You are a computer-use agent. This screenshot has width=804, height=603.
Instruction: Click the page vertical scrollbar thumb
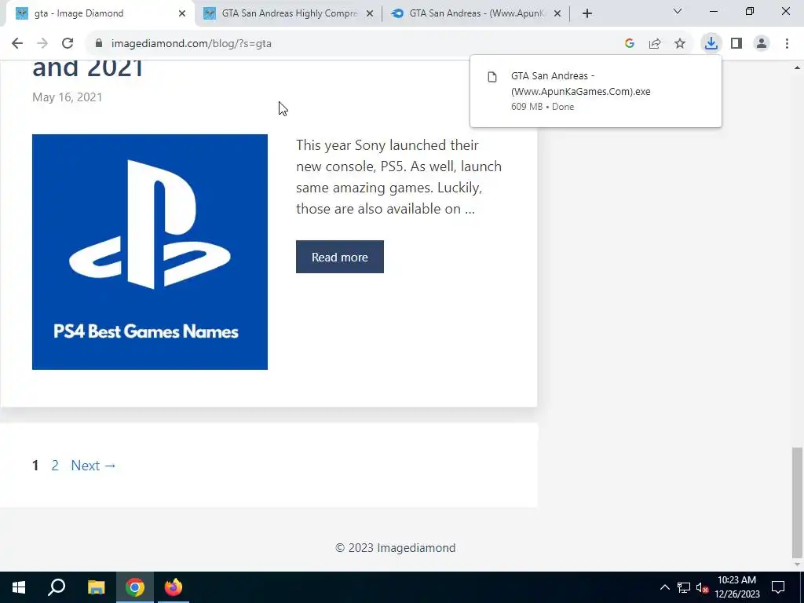click(x=797, y=502)
